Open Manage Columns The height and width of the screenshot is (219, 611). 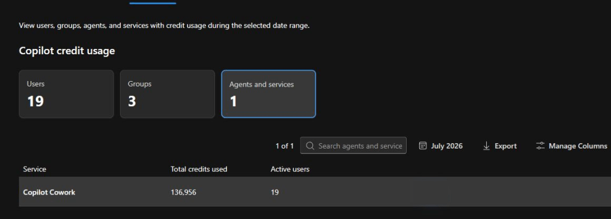[x=572, y=146]
